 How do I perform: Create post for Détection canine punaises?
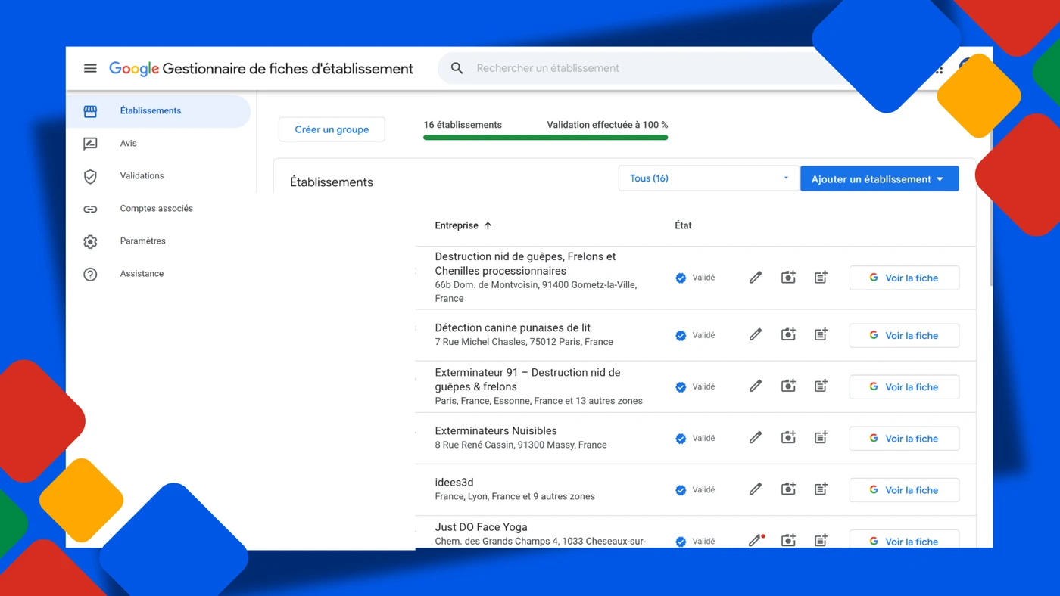[x=821, y=334]
